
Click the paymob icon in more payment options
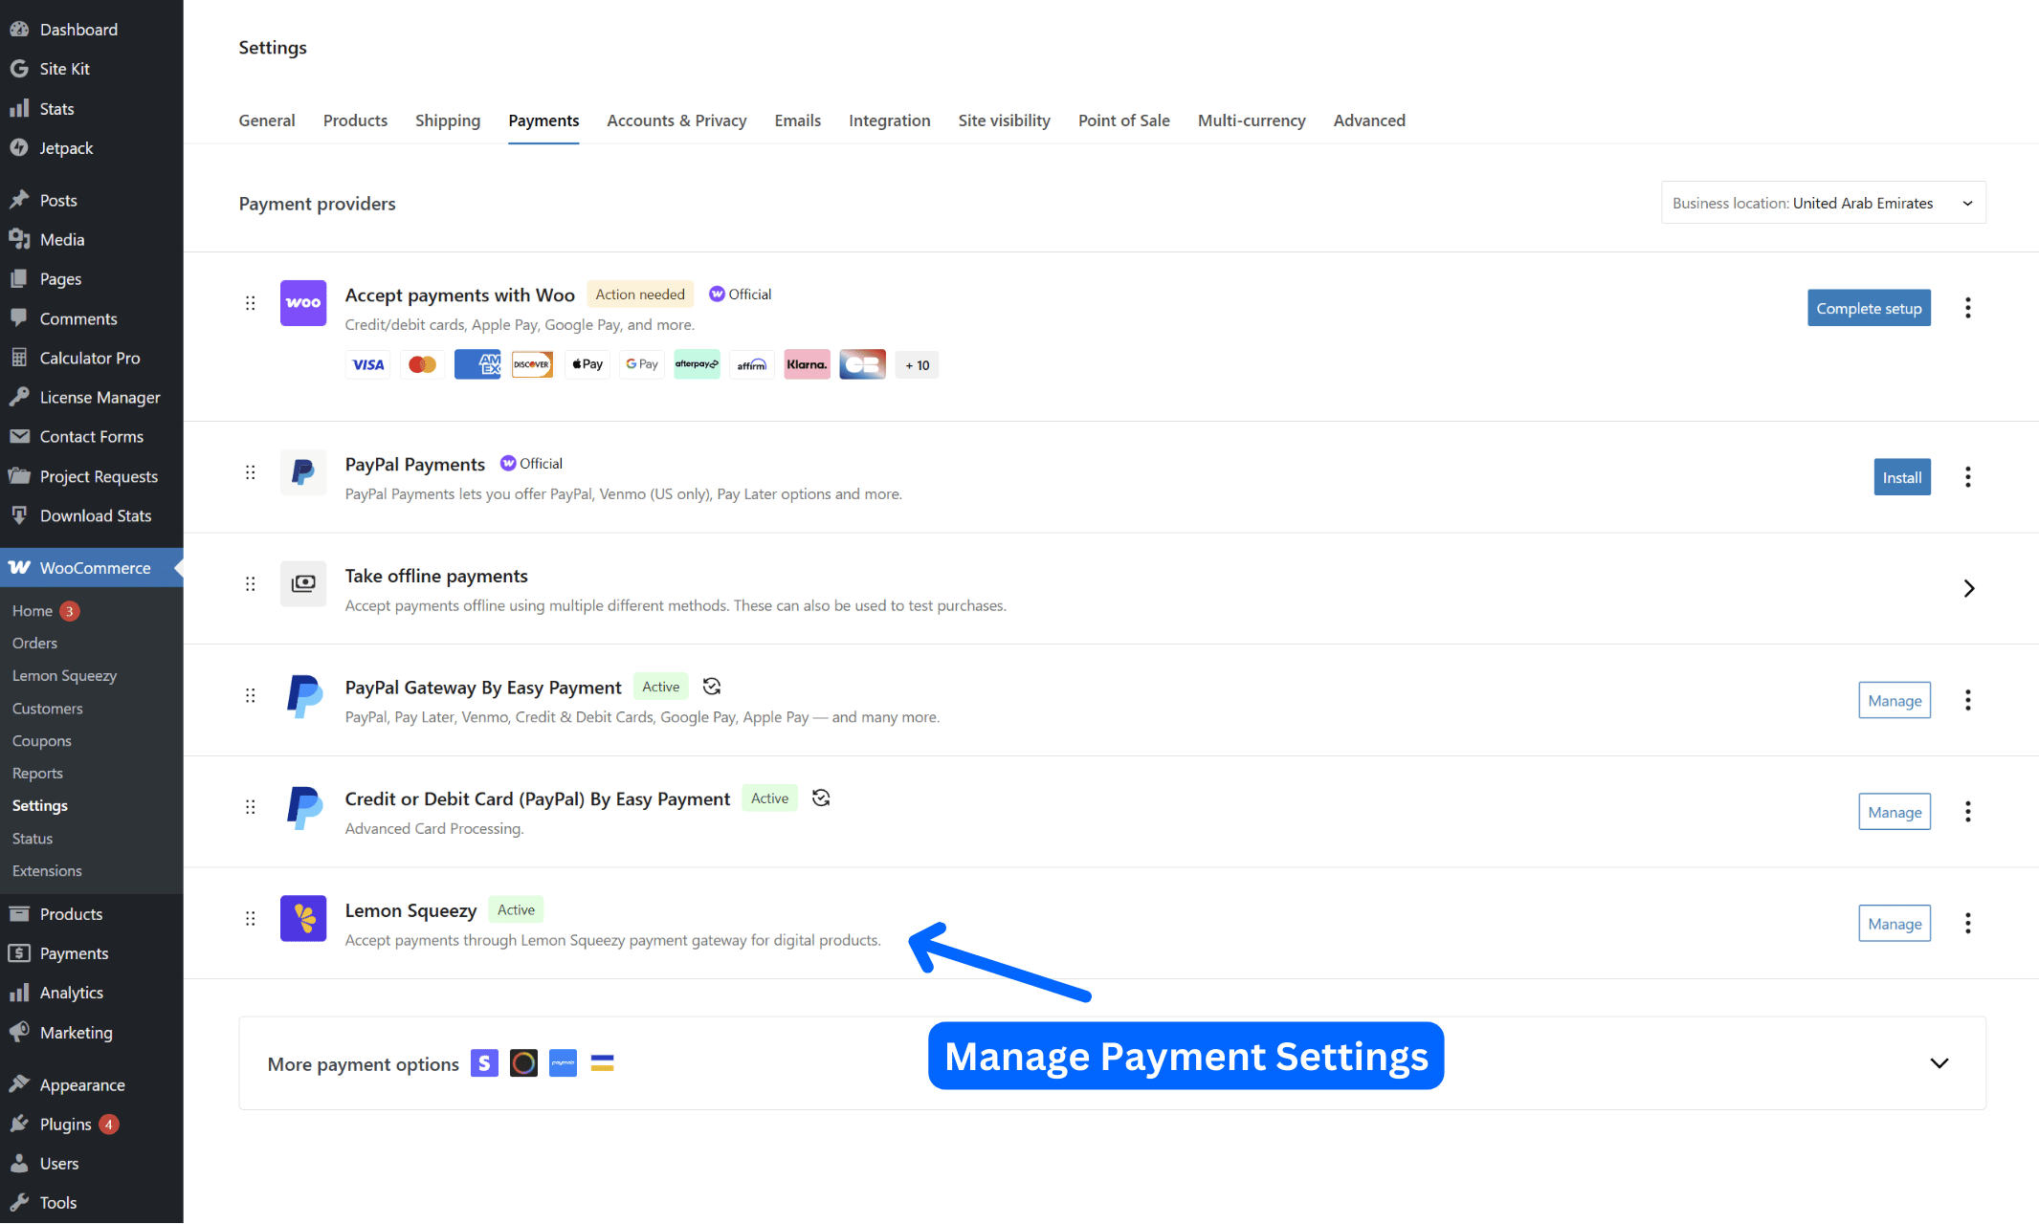(x=563, y=1062)
